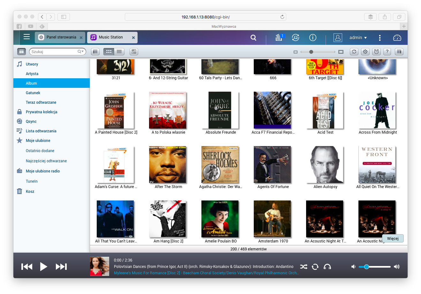Skip to previous track
Viewport: 421px width, 294px height.
27,267
